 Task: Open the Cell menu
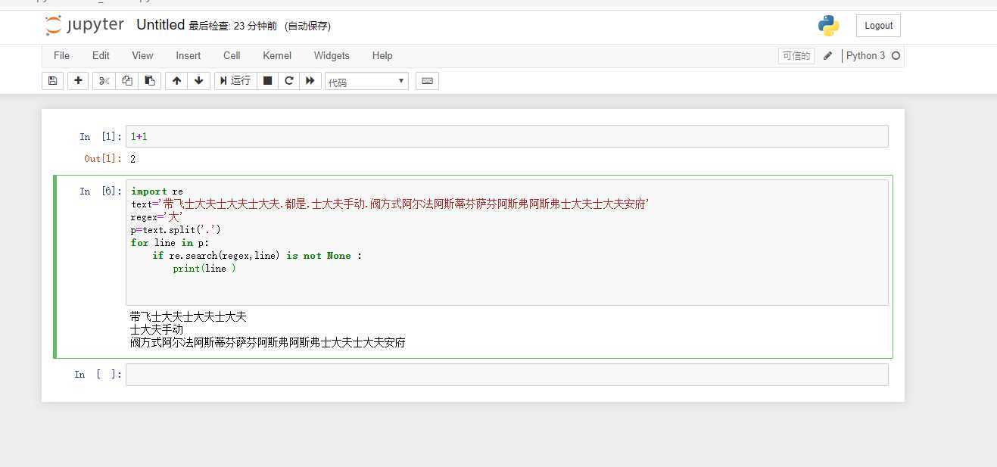click(x=232, y=55)
